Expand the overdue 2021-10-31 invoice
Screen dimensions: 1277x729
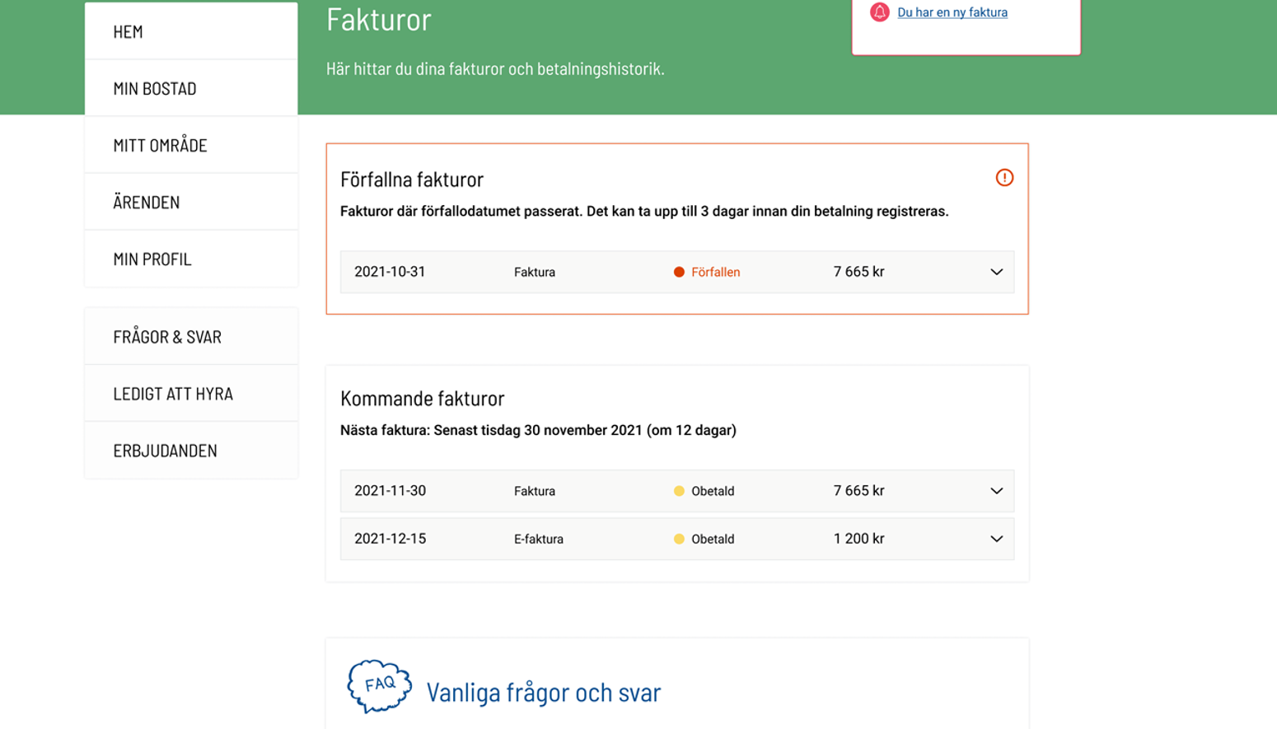point(996,273)
